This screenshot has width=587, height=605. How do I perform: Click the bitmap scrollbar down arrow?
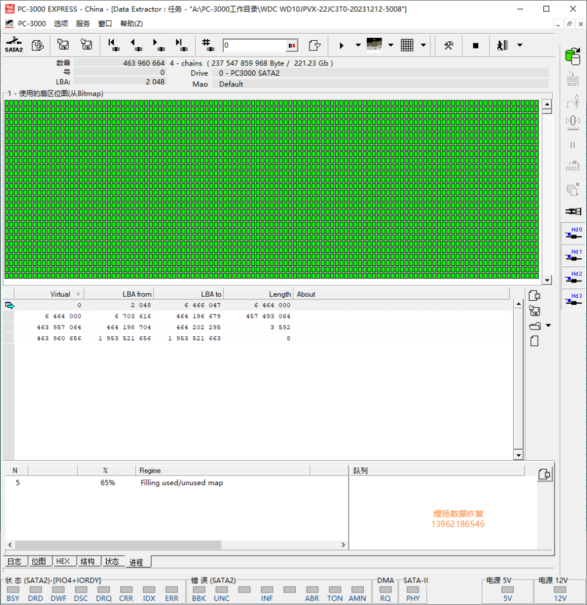(547, 280)
